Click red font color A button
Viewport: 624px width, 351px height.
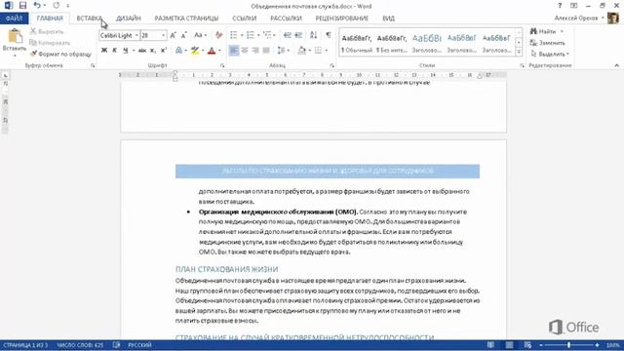pyautogui.click(x=212, y=51)
